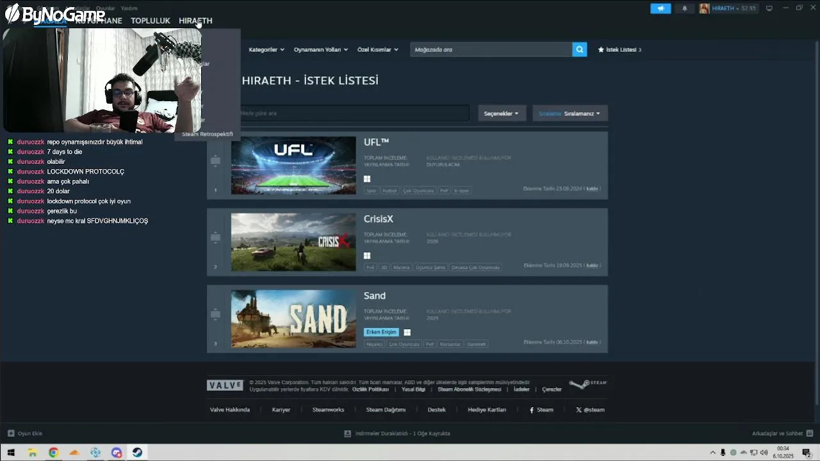The width and height of the screenshot is (820, 461).
Task: Open the UFL™ title link
Action: pyautogui.click(x=377, y=142)
